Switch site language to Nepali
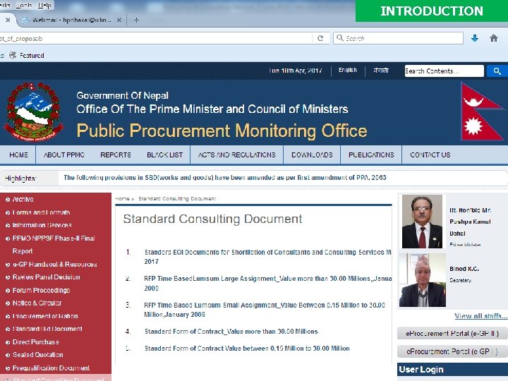This screenshot has width=508, height=381. (x=381, y=71)
